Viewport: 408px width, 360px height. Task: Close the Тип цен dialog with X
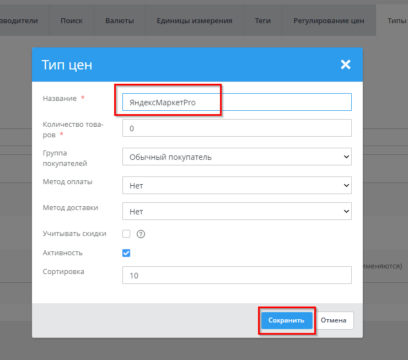click(x=346, y=65)
